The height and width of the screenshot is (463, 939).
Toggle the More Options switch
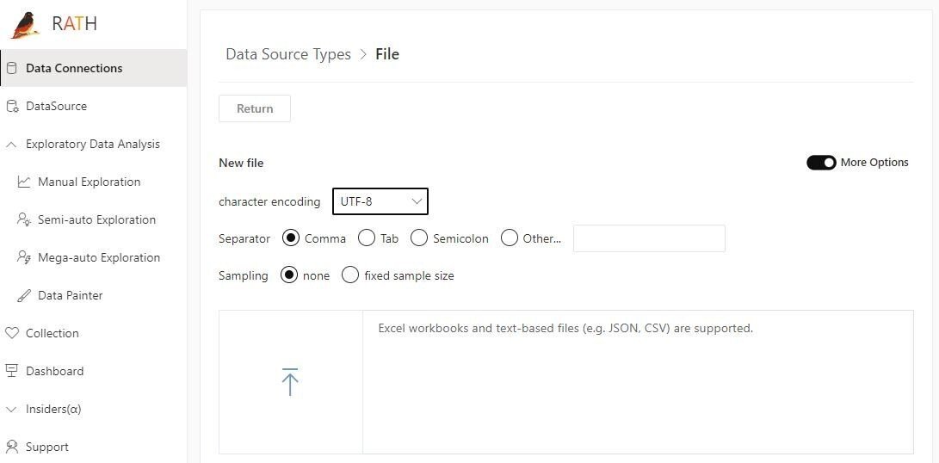[821, 163]
